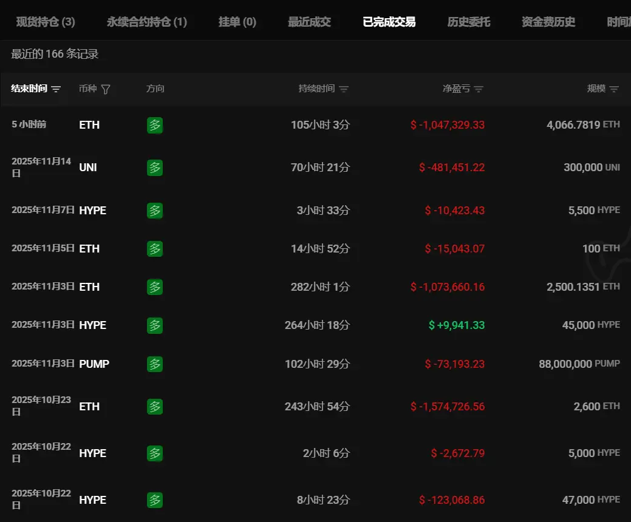Click the loss value $ -1,574,726.56
Viewport: 631px width, 522px height.
tap(448, 407)
